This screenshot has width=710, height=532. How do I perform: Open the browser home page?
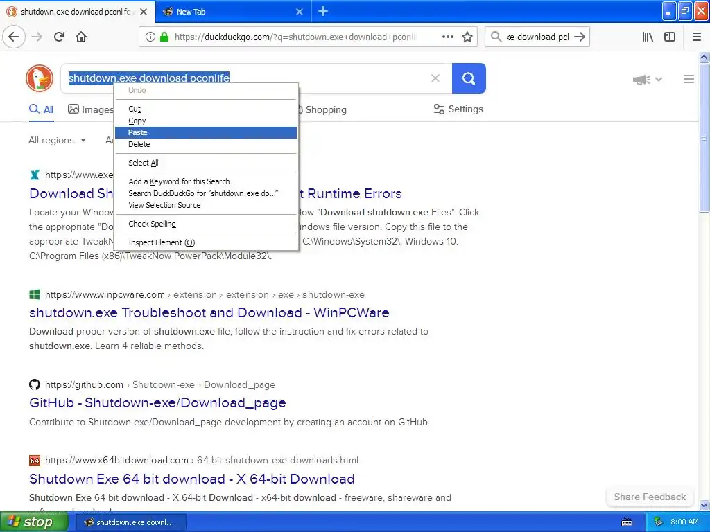pyautogui.click(x=81, y=37)
